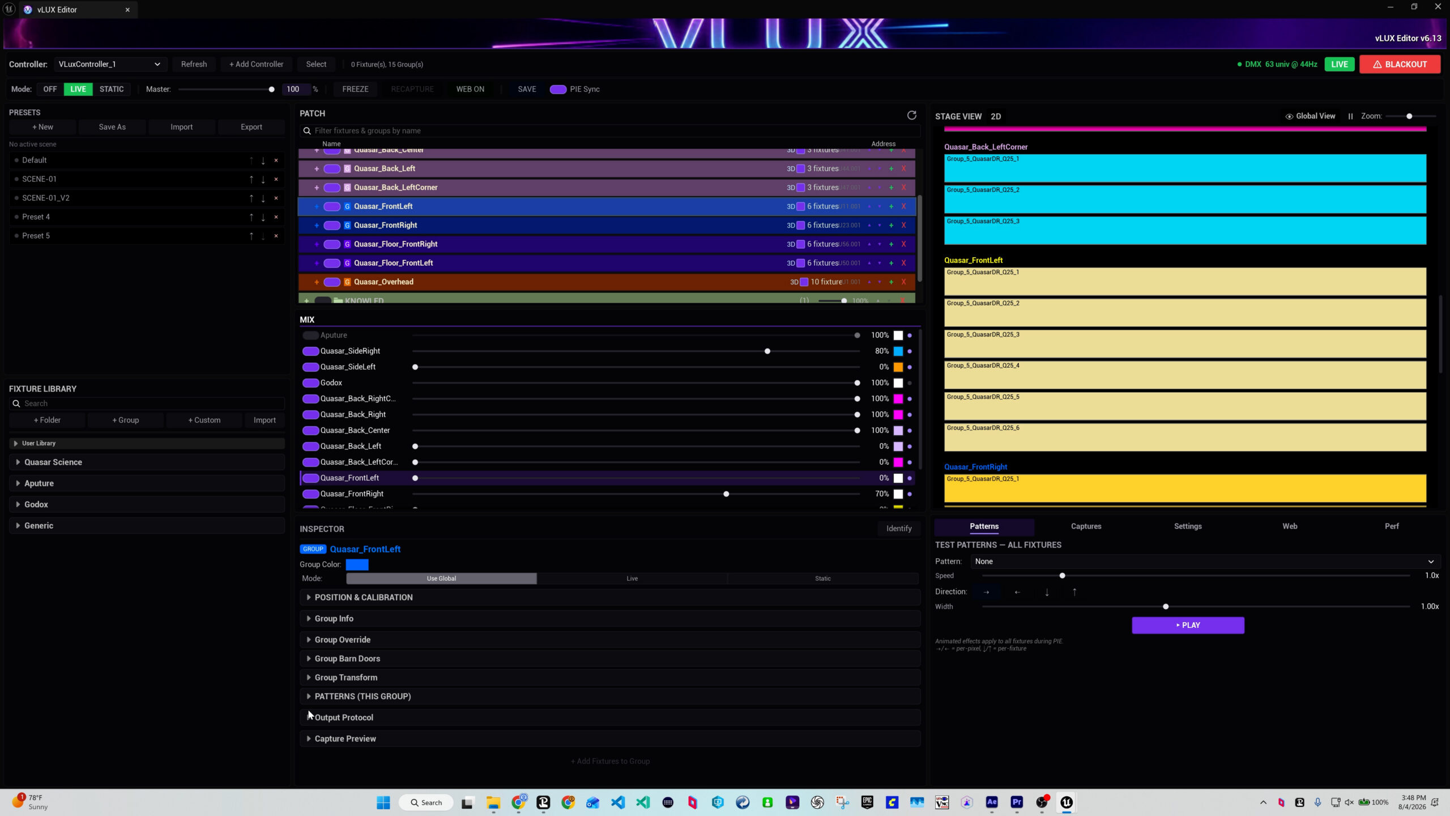Click green plus on Quasar_FrontRight patch row
Screen dimensions: 1450x816
pos(891,226)
